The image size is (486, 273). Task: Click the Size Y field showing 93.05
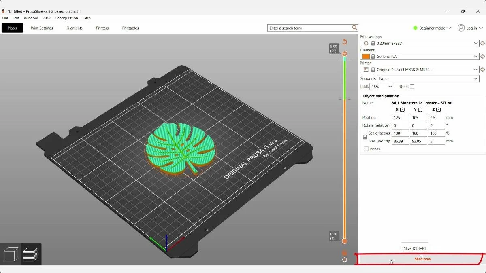pos(418,141)
